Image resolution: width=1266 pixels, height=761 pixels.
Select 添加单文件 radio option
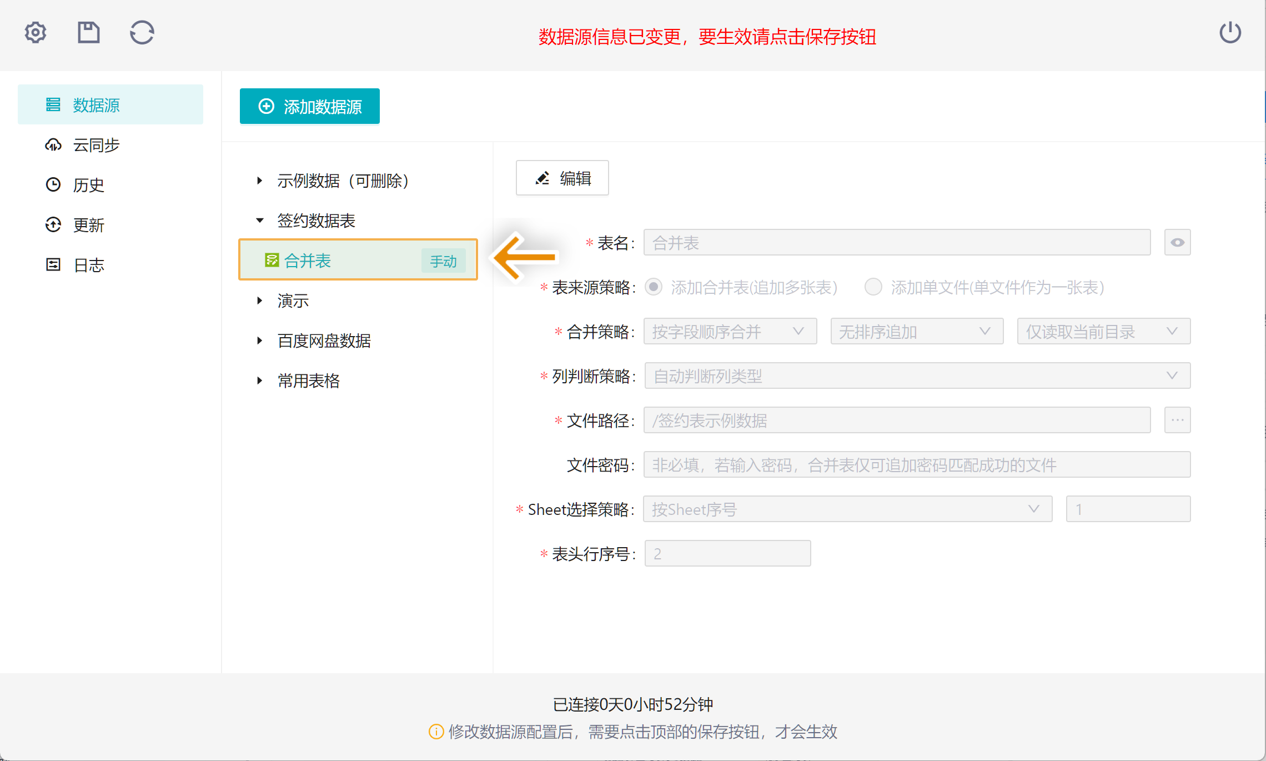(x=873, y=287)
